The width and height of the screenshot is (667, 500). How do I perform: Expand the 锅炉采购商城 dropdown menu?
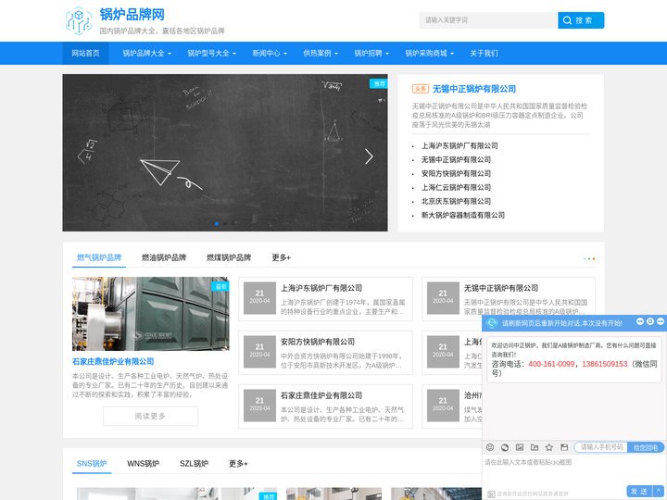coord(429,53)
